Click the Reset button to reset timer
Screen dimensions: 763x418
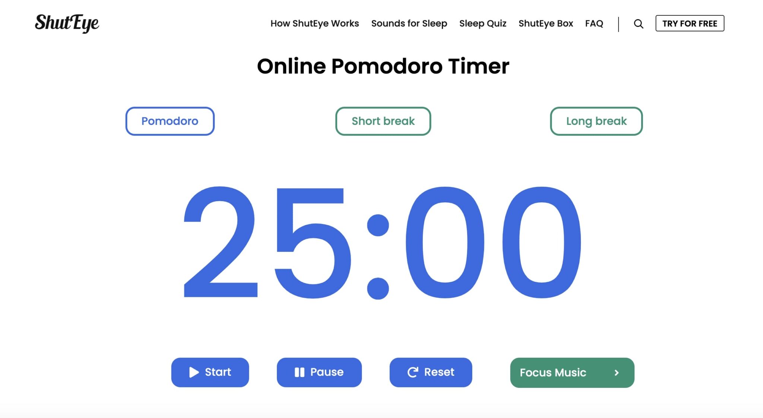tap(431, 372)
